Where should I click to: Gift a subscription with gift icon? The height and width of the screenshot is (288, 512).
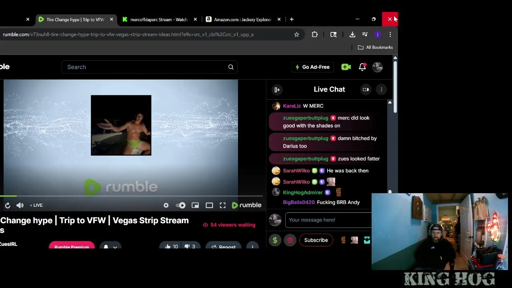click(290, 240)
